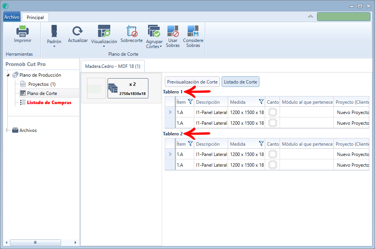This screenshot has height=249, width=375.
Task: Click 1200 x 1500 x 18 in Tablero 2's second row
Action: coord(246,165)
